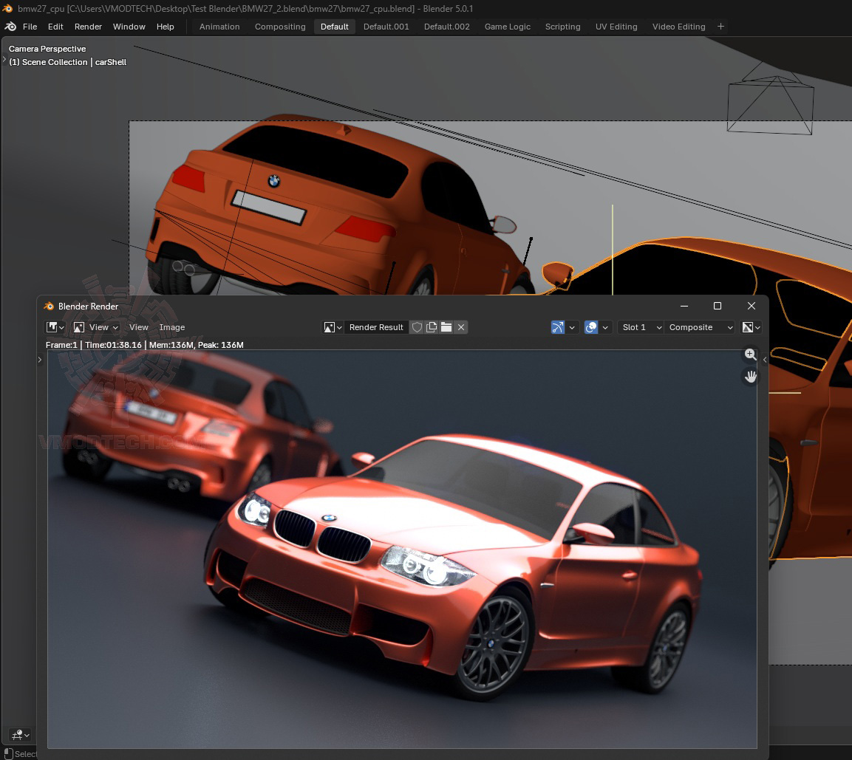
Task: Click the pan hand icon in render view
Action: tap(750, 377)
